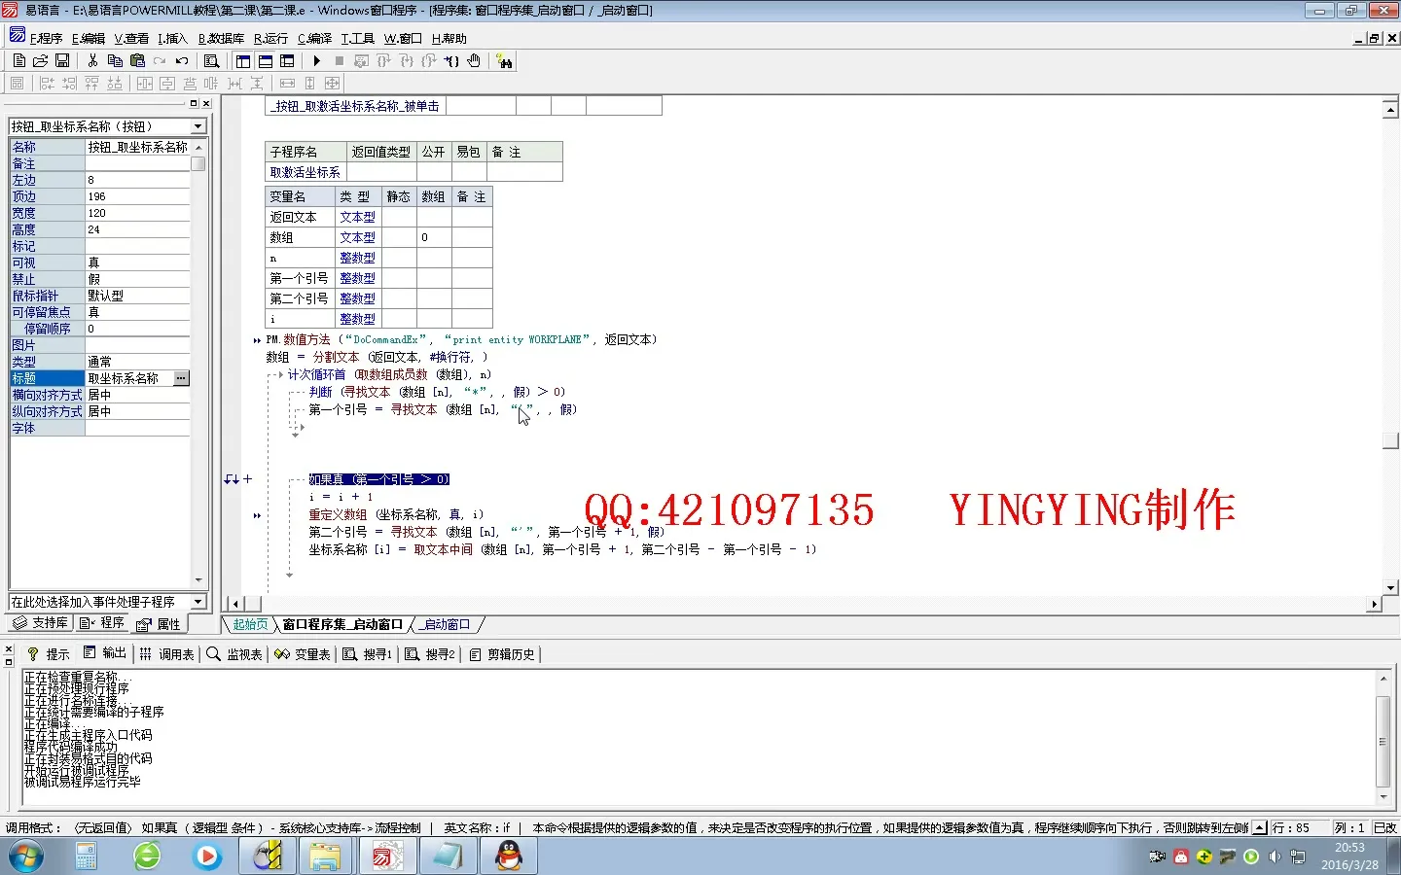This screenshot has height=875, width=1401.
Task: Click the hand icon in the debug toolbar
Action: [474, 61]
